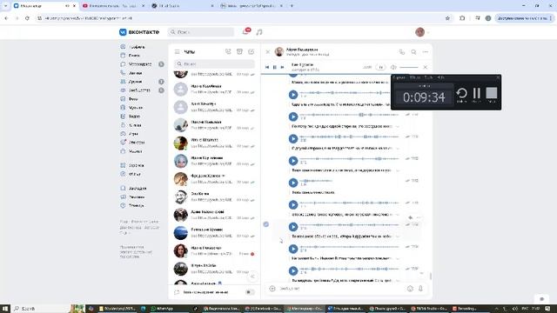Open the Windows Start menu

[x=4, y=309]
